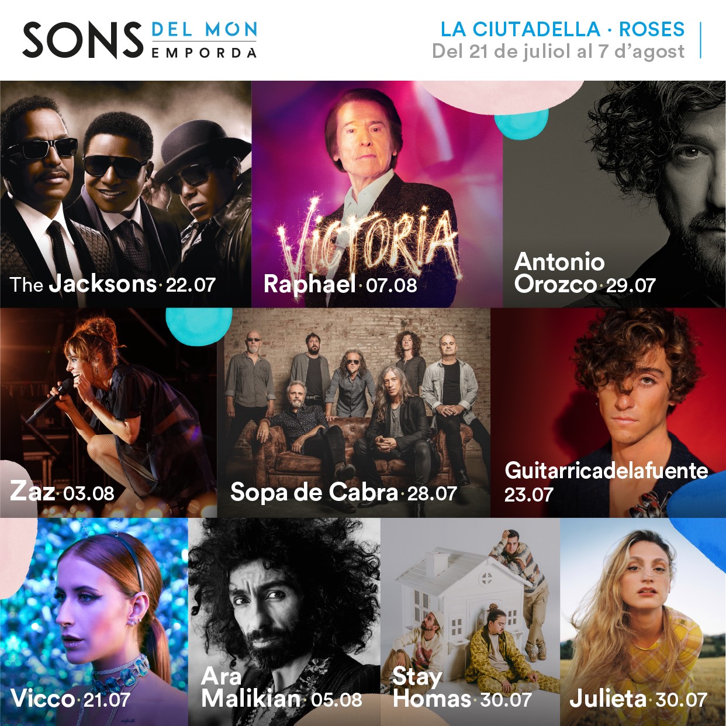Click the 'Sopa de Cabra' name label
This screenshot has height=726, width=726.
point(314,492)
